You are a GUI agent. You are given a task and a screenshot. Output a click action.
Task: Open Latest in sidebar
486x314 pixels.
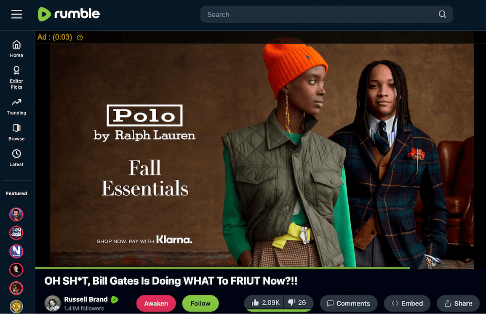[16, 158]
